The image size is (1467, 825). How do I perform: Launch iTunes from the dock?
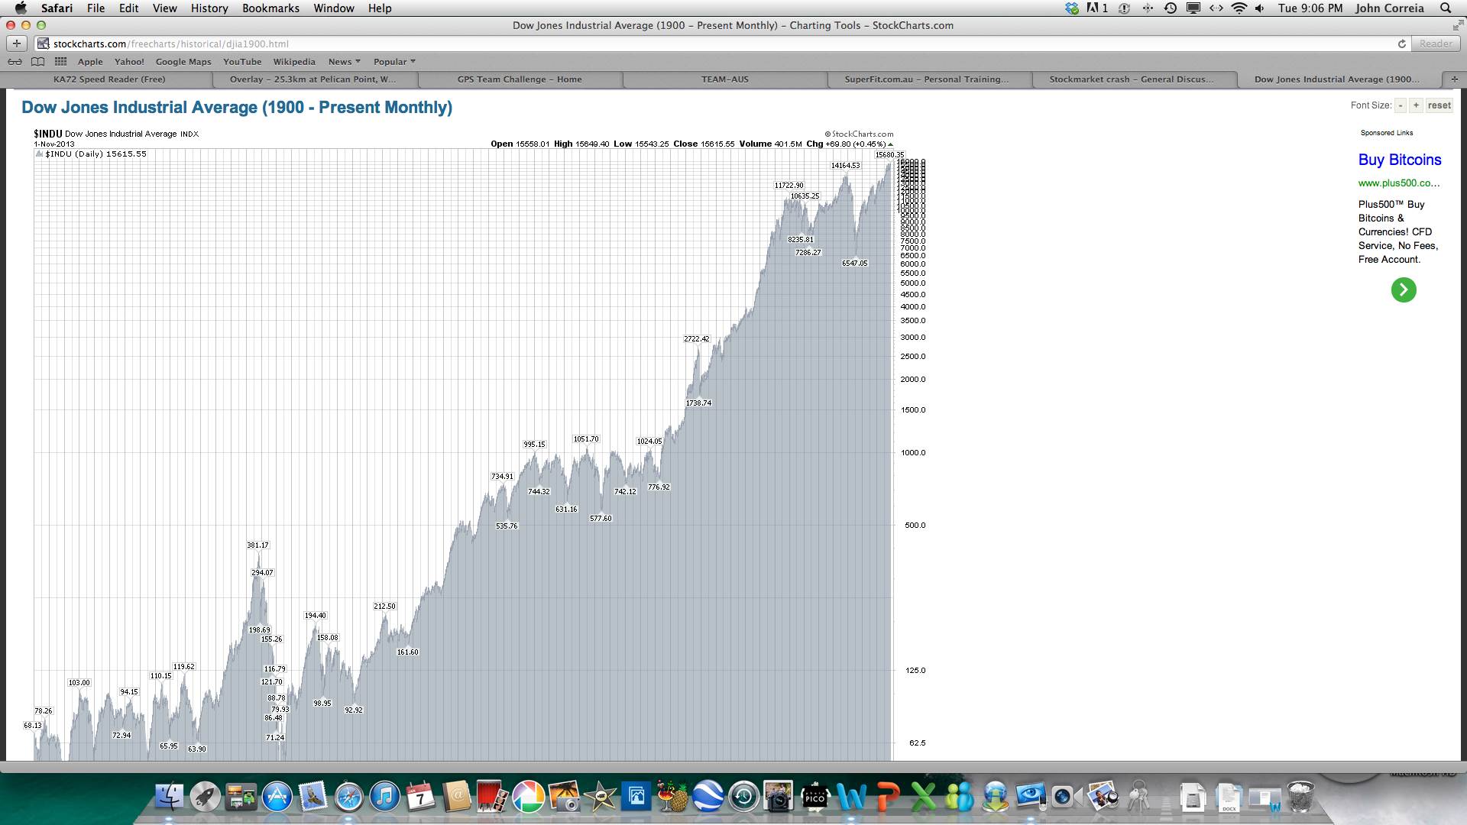pyautogui.click(x=384, y=797)
